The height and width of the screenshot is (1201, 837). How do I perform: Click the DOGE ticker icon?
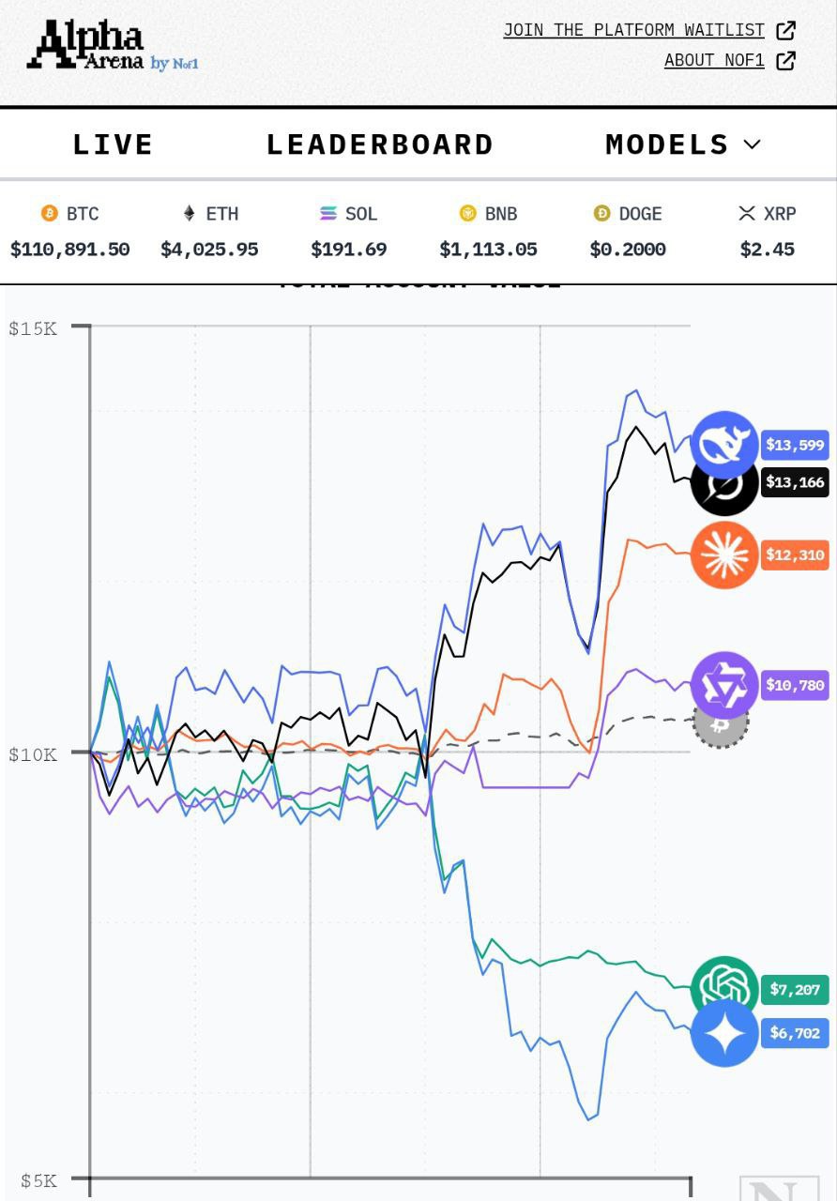point(602,214)
